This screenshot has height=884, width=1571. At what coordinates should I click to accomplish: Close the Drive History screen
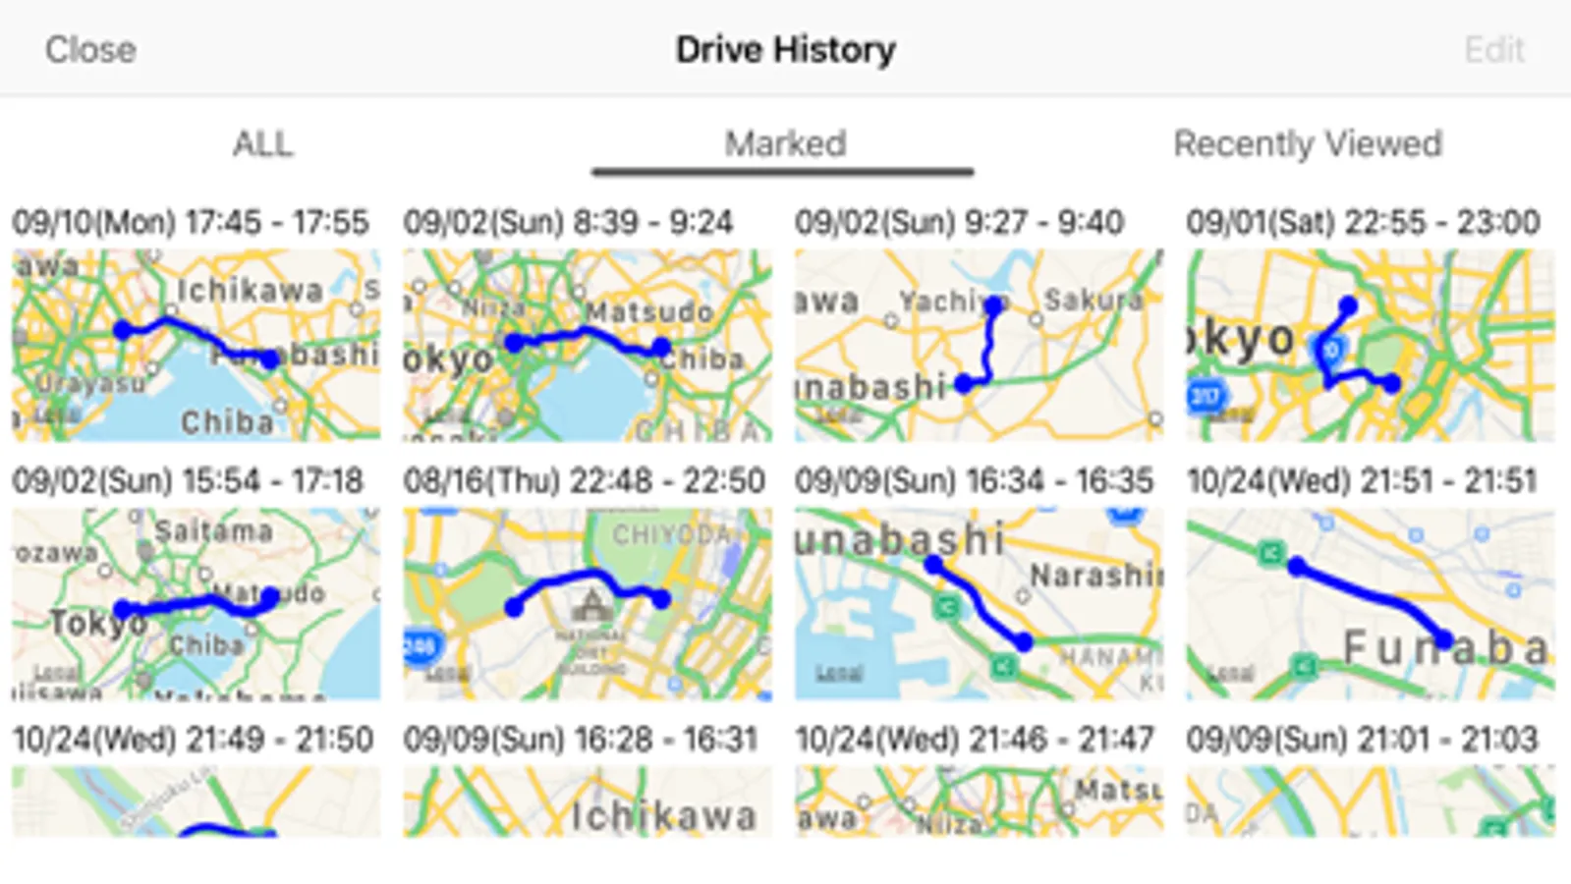[x=90, y=49]
